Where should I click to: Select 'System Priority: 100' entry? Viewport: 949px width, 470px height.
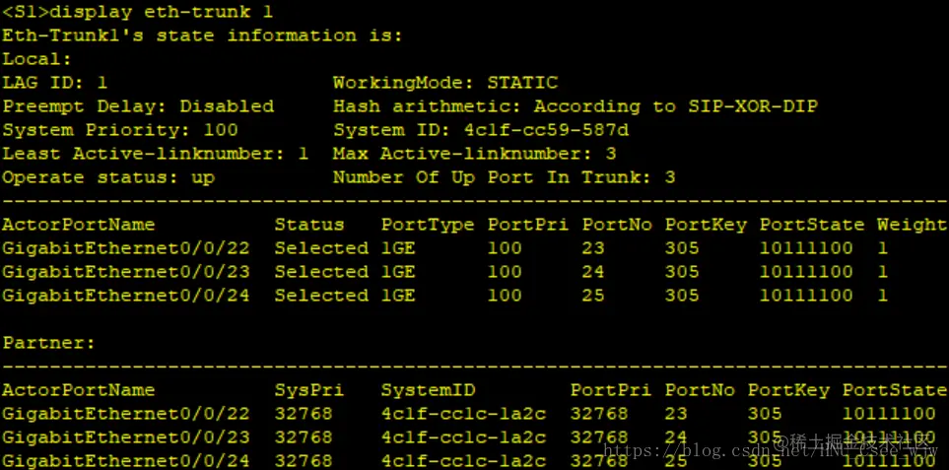tap(120, 130)
